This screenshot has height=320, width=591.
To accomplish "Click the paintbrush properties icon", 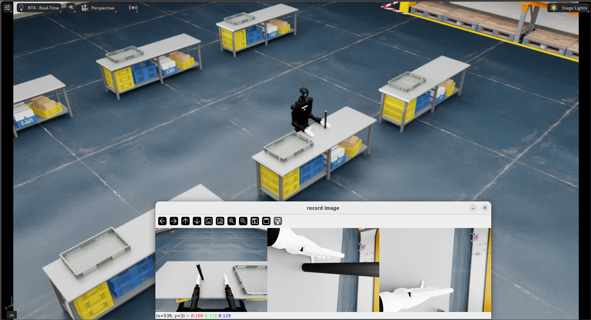I will pyautogui.click(x=278, y=221).
